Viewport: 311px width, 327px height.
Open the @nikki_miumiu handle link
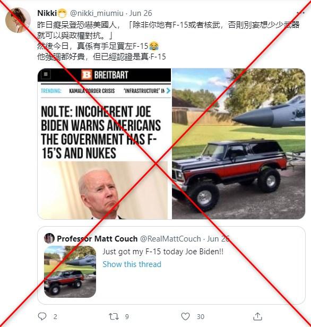click(97, 13)
